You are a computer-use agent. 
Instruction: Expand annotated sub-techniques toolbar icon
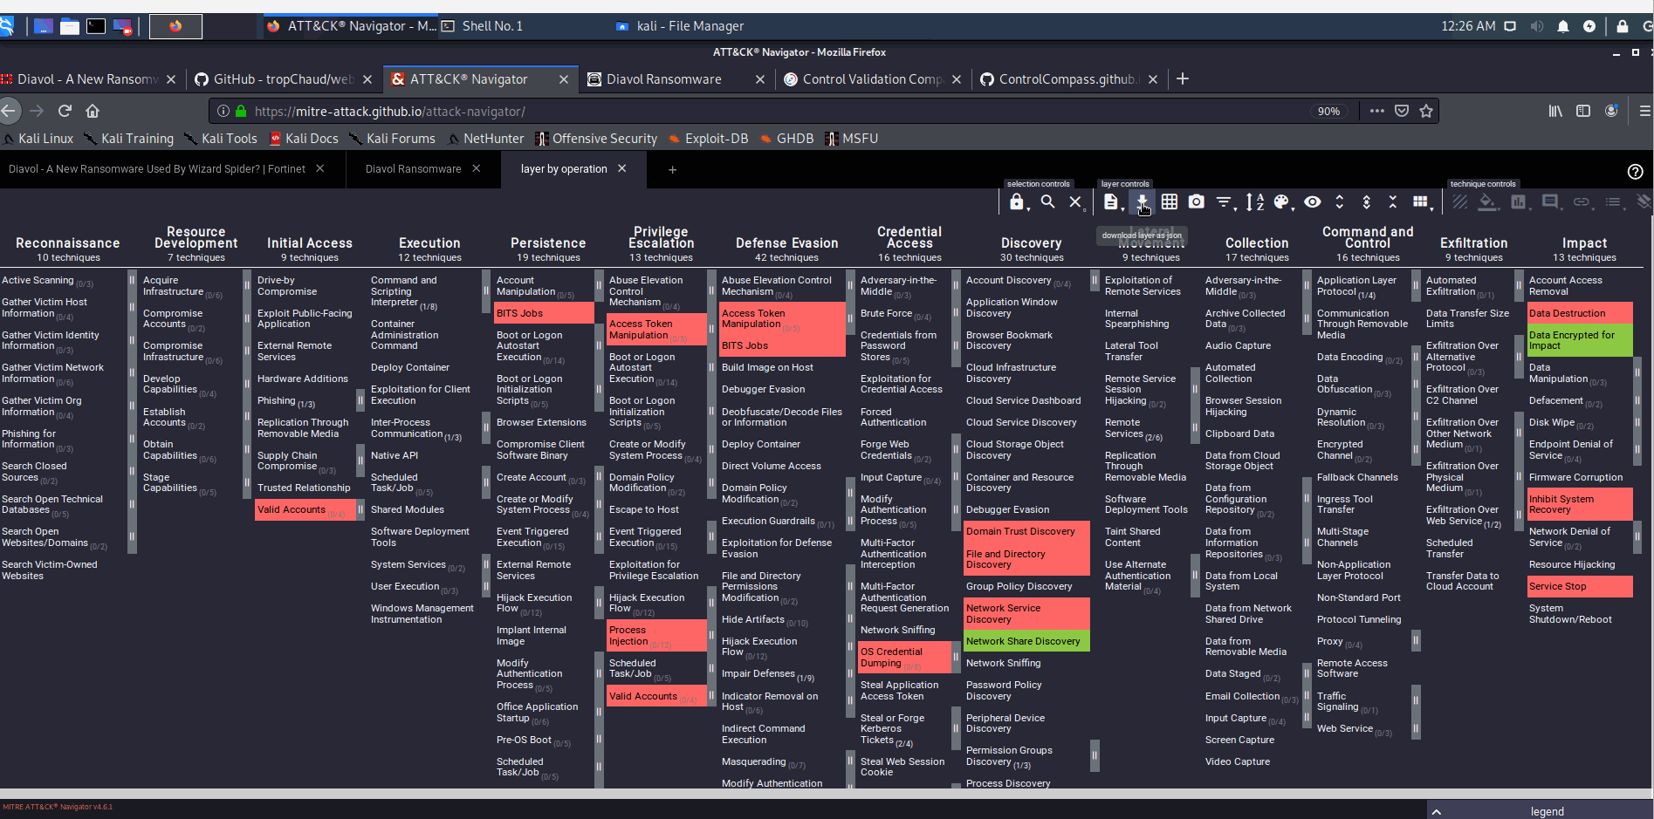point(1367,202)
